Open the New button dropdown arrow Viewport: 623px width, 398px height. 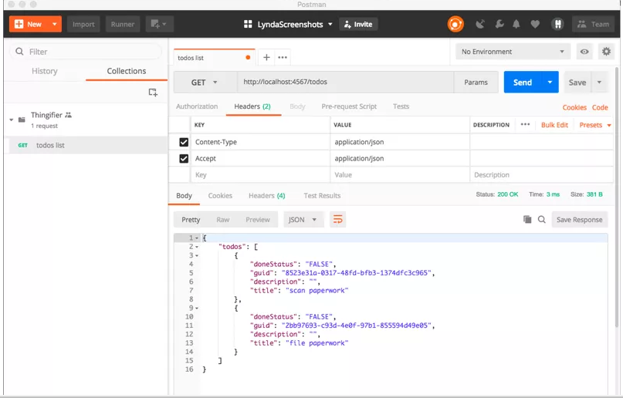pos(55,24)
